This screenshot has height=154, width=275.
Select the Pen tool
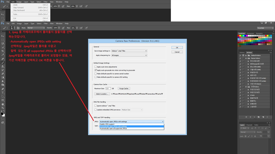coord(3,89)
